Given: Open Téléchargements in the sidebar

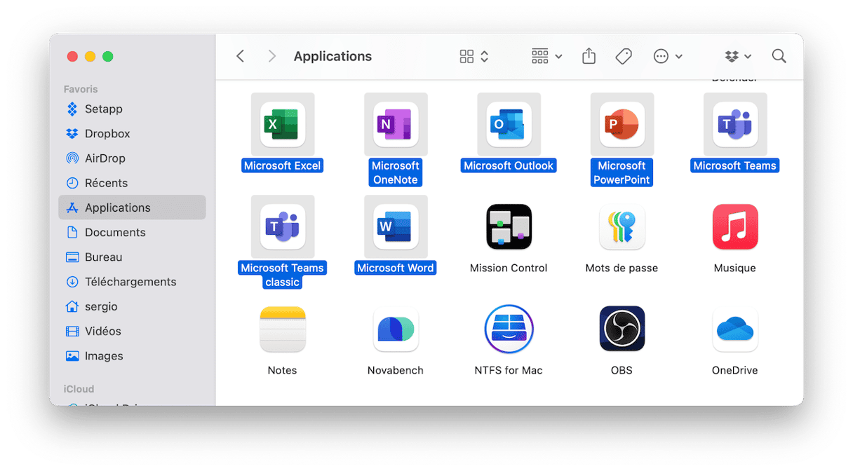Looking at the screenshot, I should point(130,282).
